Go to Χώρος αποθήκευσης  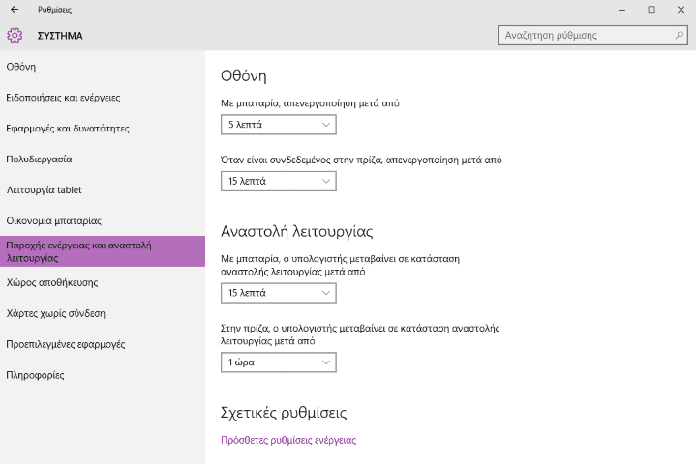51,283
